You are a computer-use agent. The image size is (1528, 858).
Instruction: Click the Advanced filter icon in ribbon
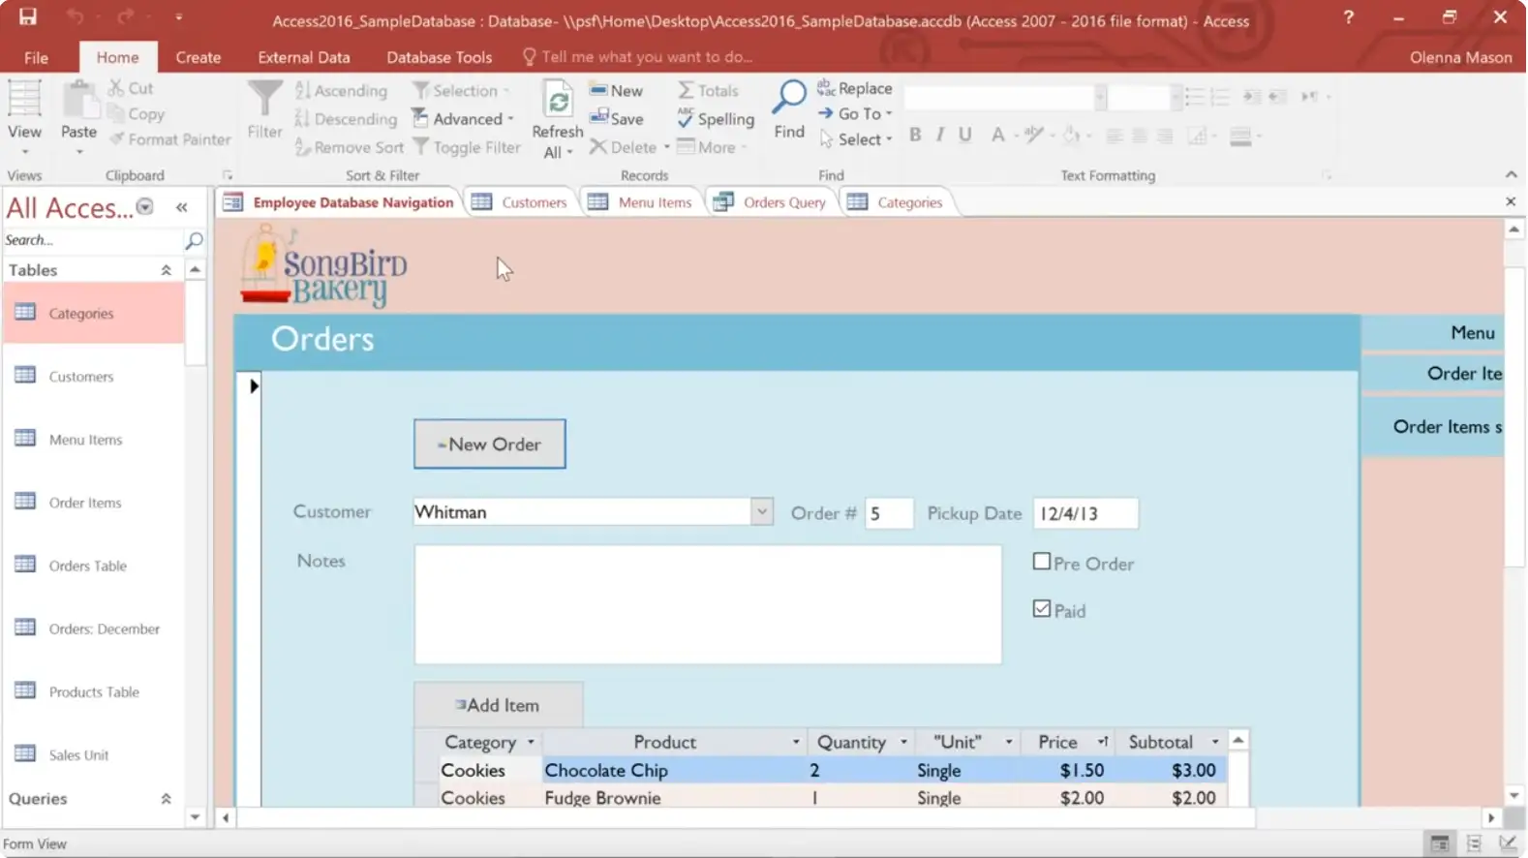[x=420, y=119]
